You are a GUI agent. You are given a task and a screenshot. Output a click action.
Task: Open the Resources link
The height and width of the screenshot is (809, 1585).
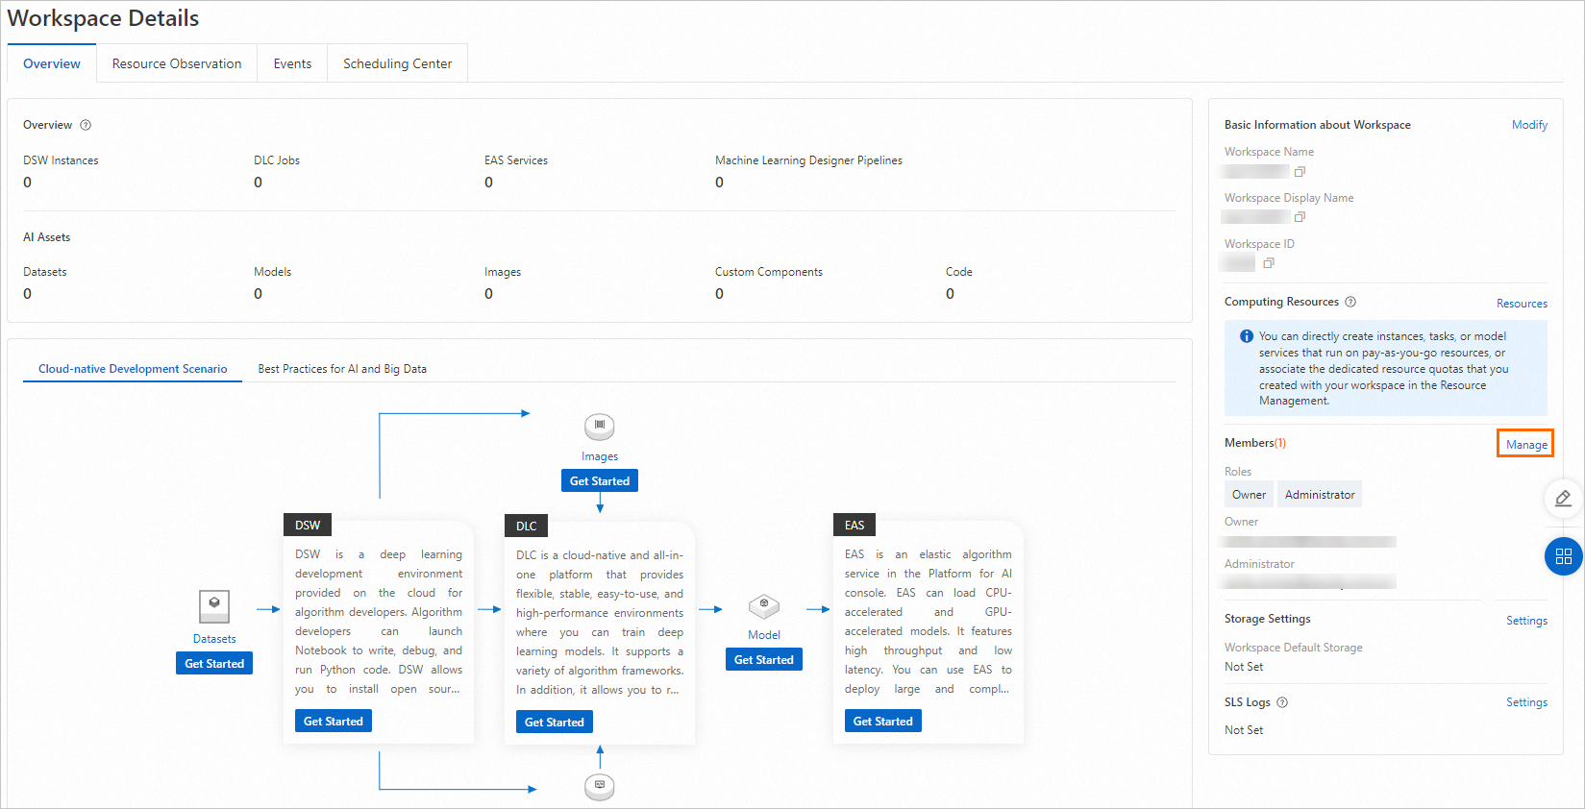(x=1522, y=304)
